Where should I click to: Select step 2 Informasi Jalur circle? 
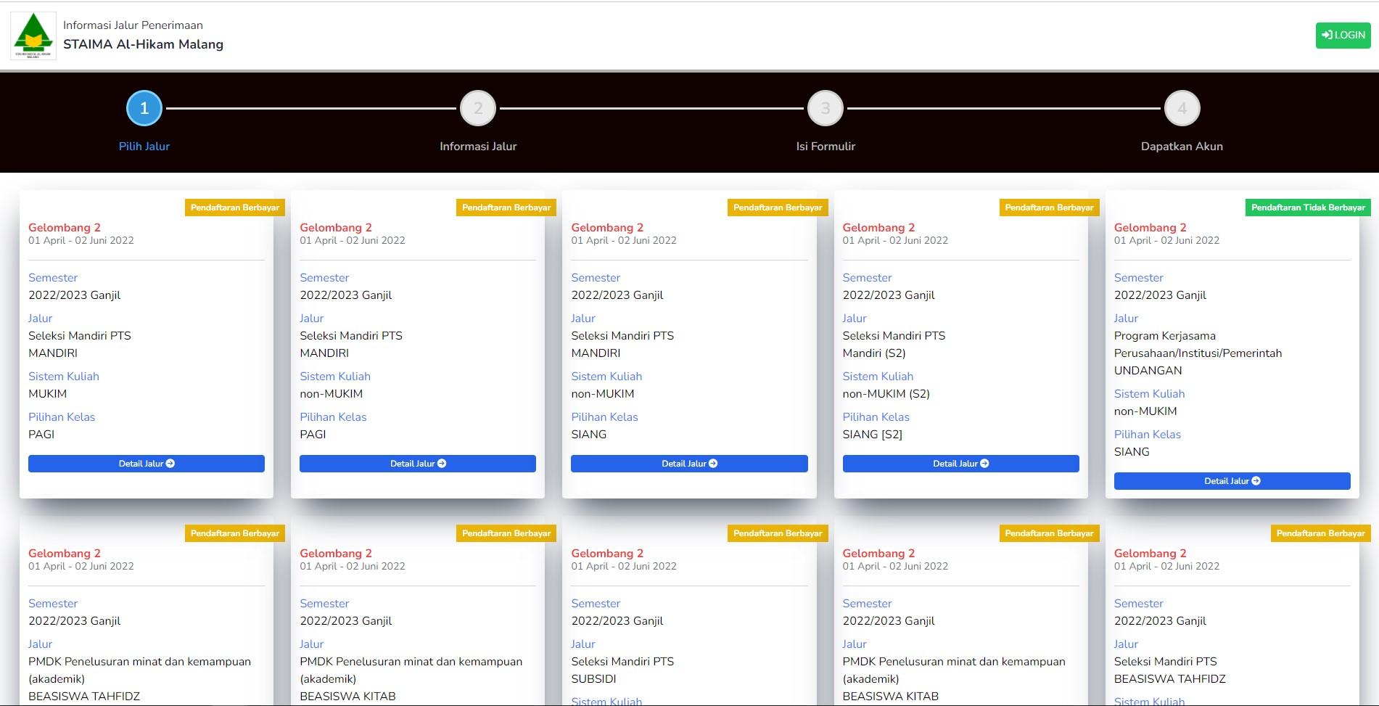pyautogui.click(x=478, y=108)
